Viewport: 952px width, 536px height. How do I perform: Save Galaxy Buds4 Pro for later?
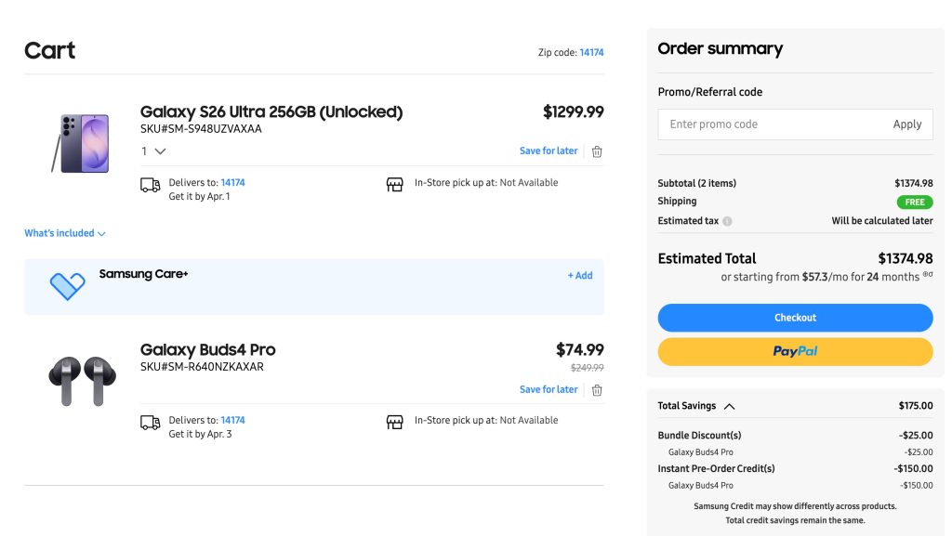(x=549, y=390)
